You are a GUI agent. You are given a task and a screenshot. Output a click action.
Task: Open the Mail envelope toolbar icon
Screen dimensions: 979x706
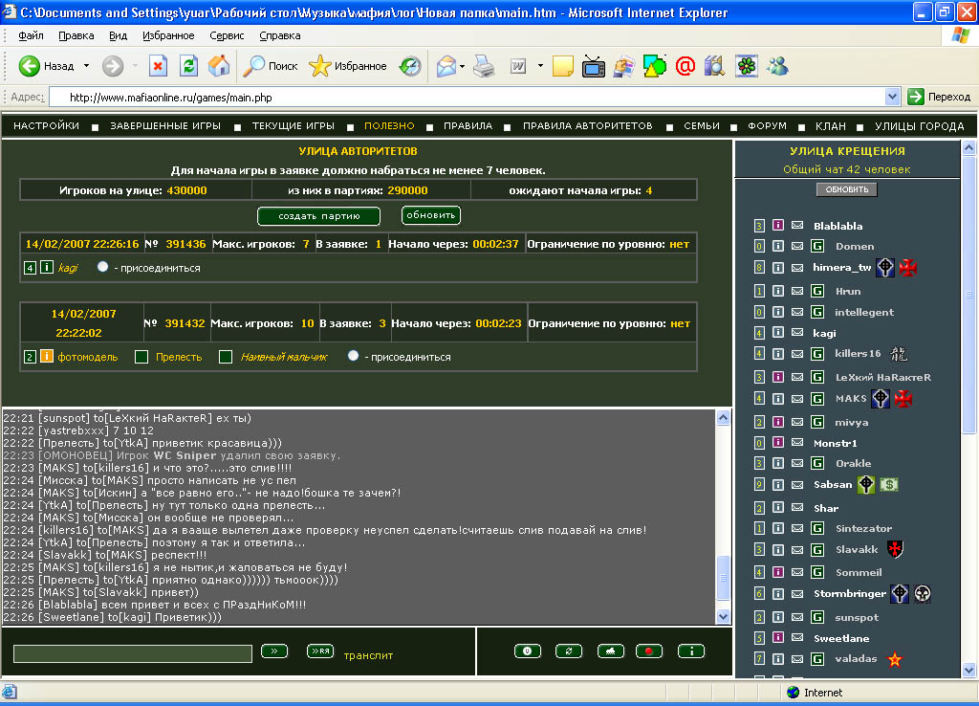coord(446,66)
